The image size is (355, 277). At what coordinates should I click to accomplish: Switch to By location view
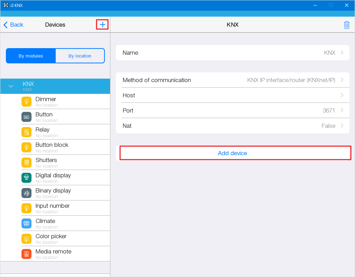pyautogui.click(x=80, y=56)
